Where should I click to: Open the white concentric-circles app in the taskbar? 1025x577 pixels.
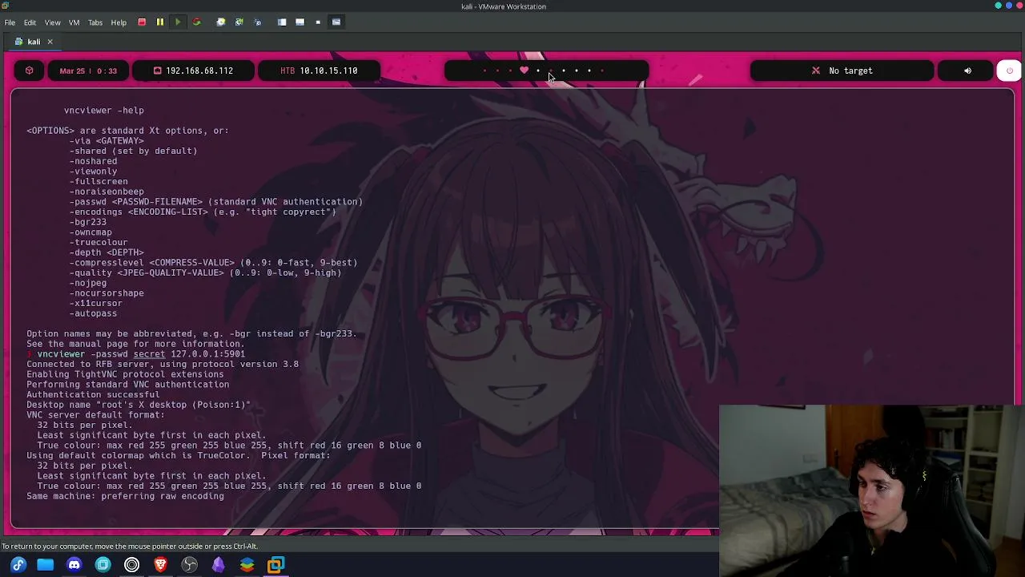click(132, 565)
